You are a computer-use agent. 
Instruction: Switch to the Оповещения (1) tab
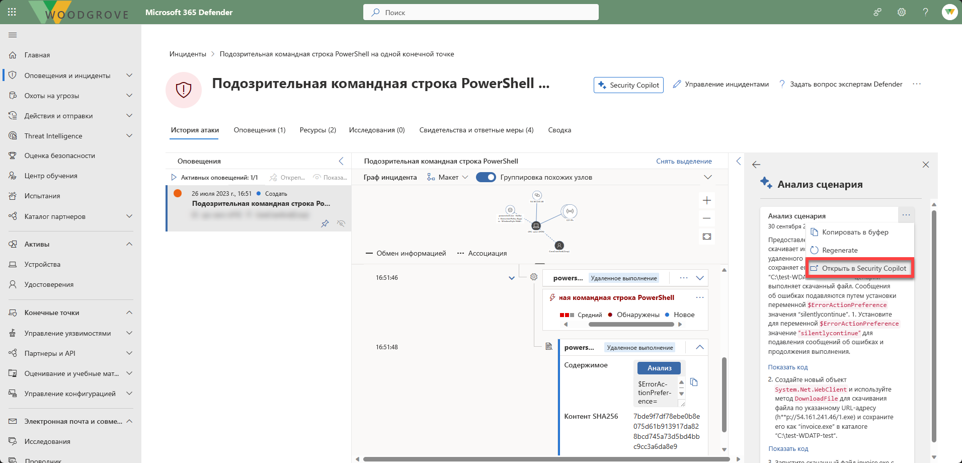point(259,130)
